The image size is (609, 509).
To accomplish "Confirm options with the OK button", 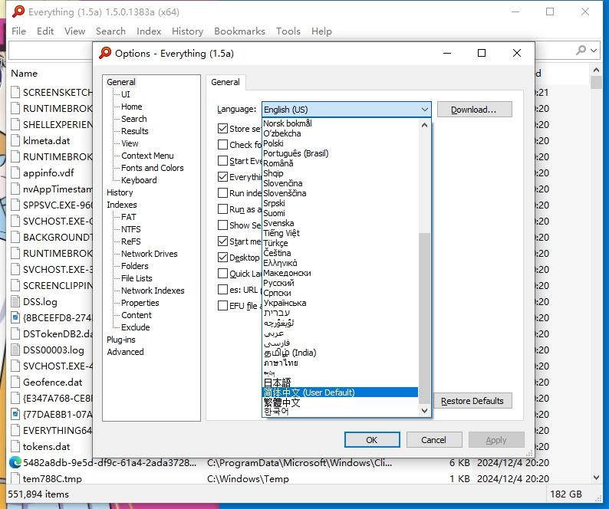I will pos(372,440).
